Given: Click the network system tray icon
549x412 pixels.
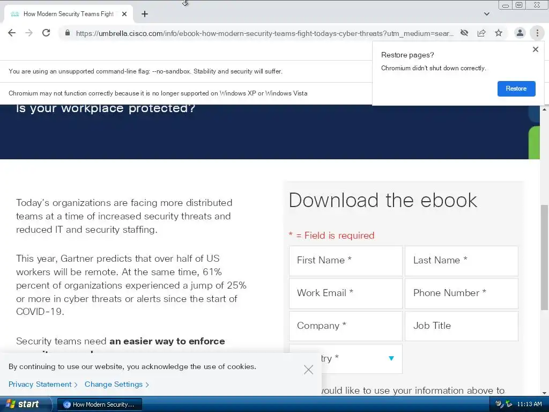Looking at the screenshot, I should [509, 404].
